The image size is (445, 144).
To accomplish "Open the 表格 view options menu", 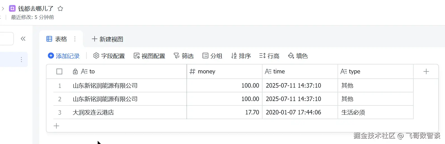I will [75, 39].
